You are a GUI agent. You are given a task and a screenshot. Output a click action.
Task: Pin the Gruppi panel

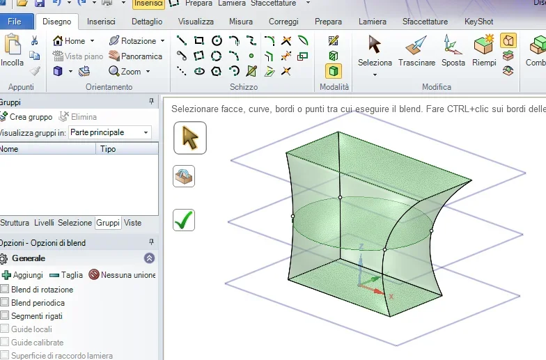coord(151,102)
